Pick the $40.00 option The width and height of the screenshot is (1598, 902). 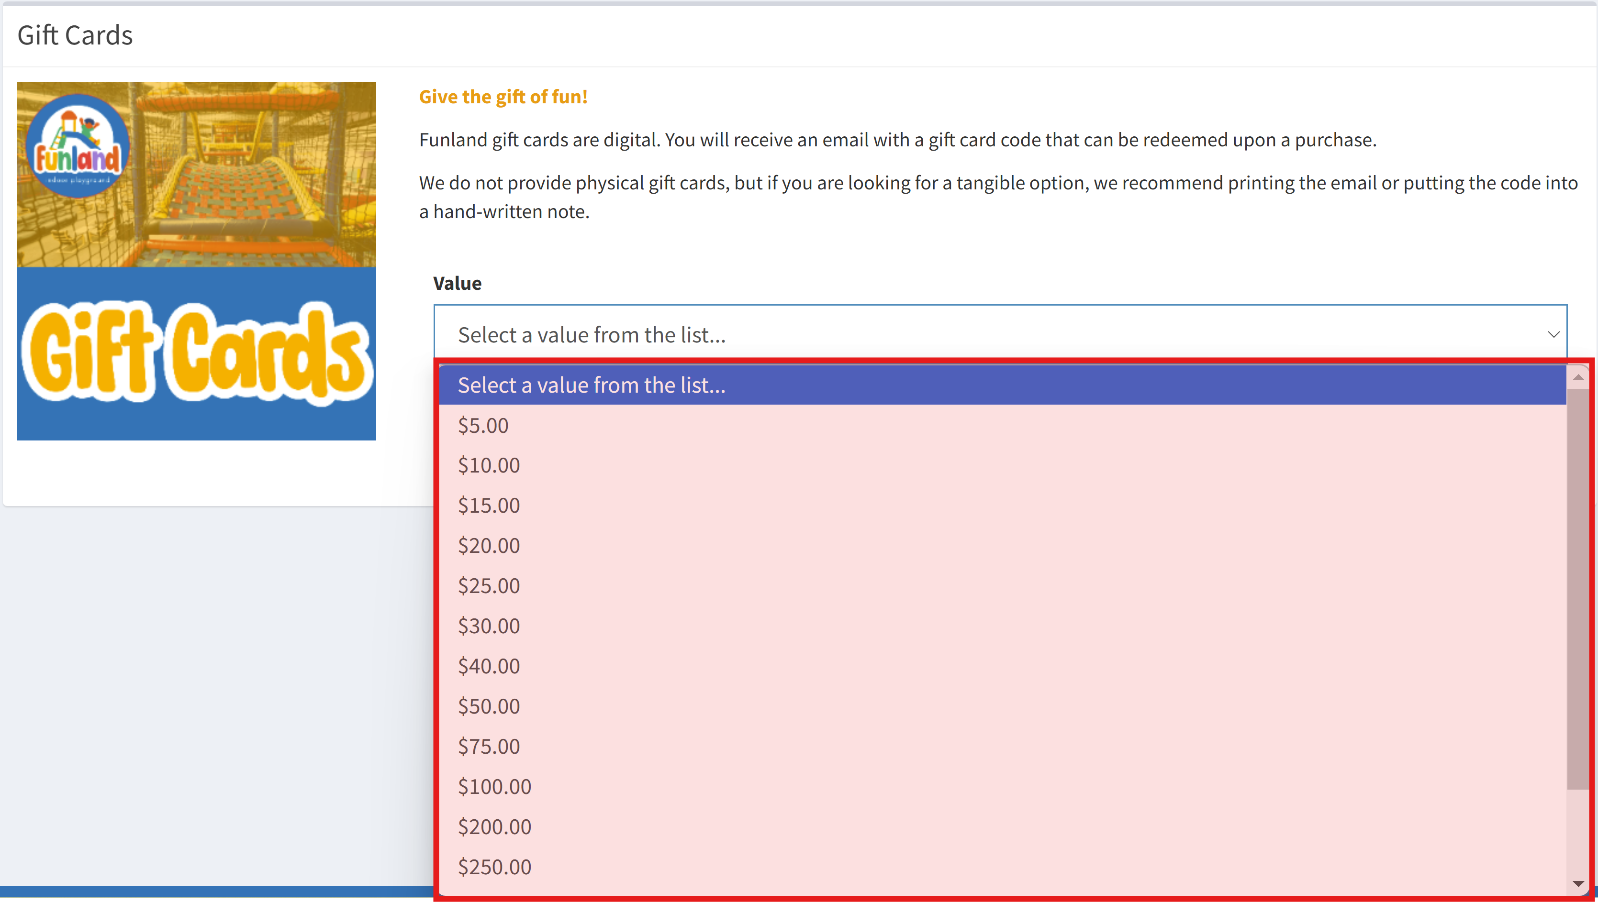click(1003, 666)
